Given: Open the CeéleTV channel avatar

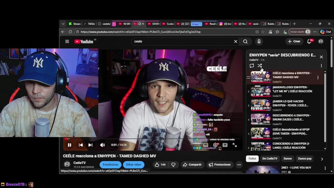Looking at the screenshot, I should pyautogui.click(x=67, y=164).
